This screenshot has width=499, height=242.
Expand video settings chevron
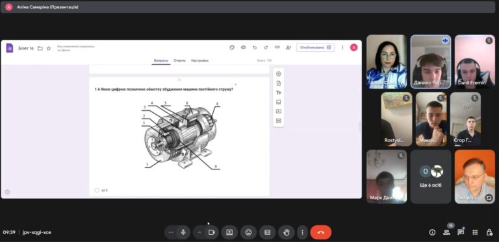199,232
